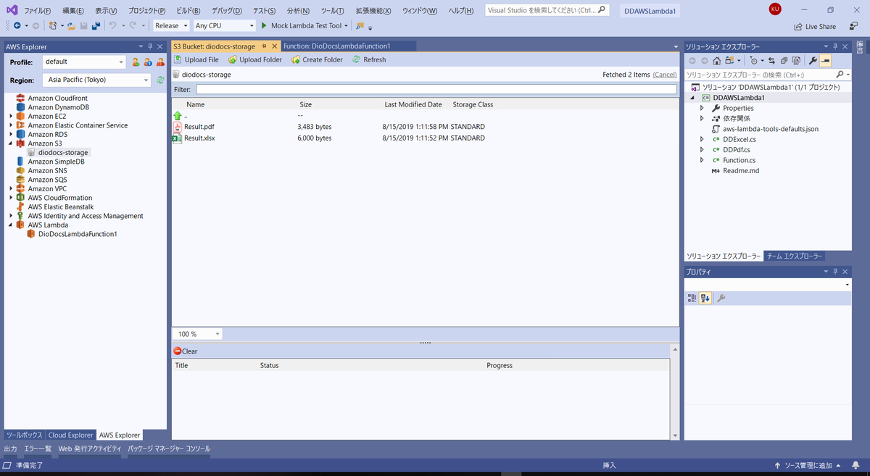
Task: Collapse the DDAWSLambda1 project node
Action: (692, 98)
